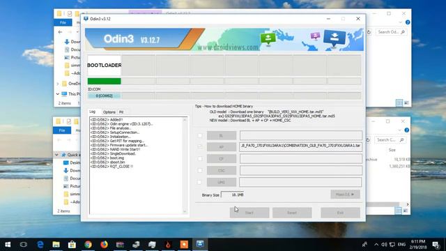Click the Binary Size value field

tap(233, 195)
